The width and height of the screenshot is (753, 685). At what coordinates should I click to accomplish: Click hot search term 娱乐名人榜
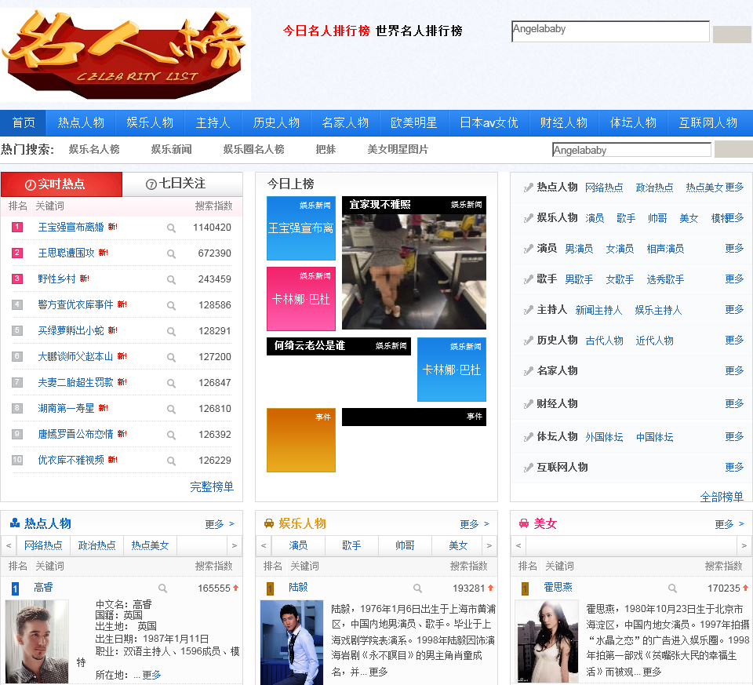[x=94, y=149]
